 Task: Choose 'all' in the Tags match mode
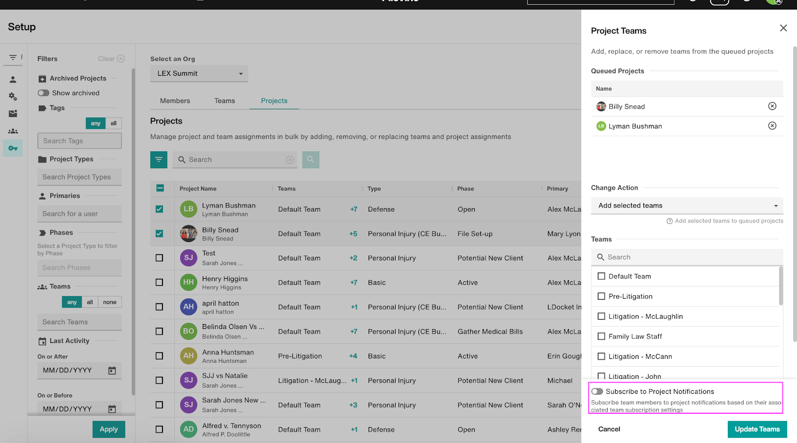[x=114, y=123]
